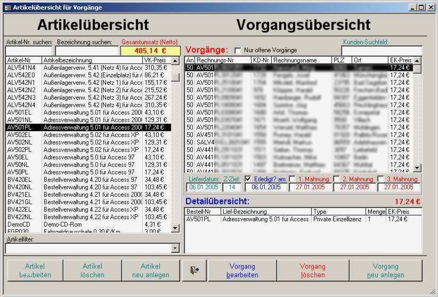Click 1. Mahnung date field 27.01.2005
438x297 pixels.
tap(310, 187)
